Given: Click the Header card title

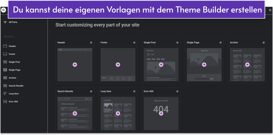Looking at the screenshot, I should (61, 43).
